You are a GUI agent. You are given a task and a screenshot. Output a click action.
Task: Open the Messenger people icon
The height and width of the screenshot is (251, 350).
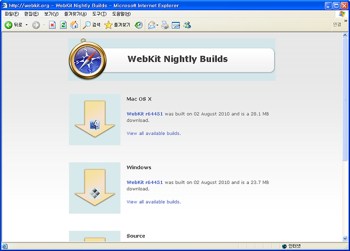pyautogui.click(x=187, y=25)
